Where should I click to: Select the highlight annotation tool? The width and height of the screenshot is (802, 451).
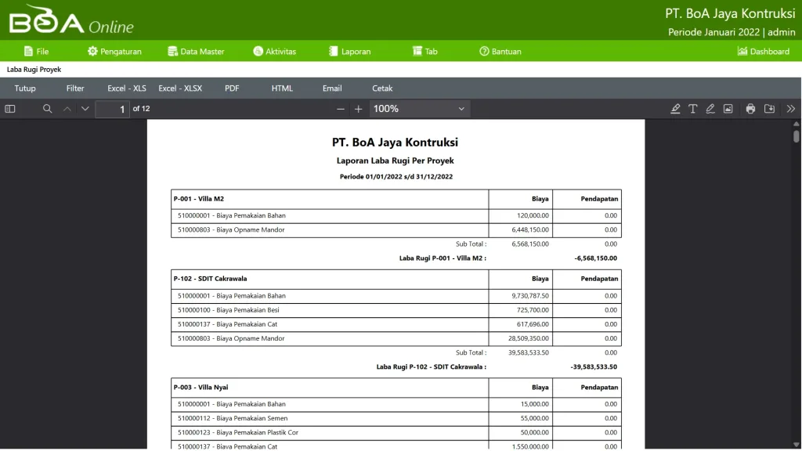pyautogui.click(x=675, y=109)
